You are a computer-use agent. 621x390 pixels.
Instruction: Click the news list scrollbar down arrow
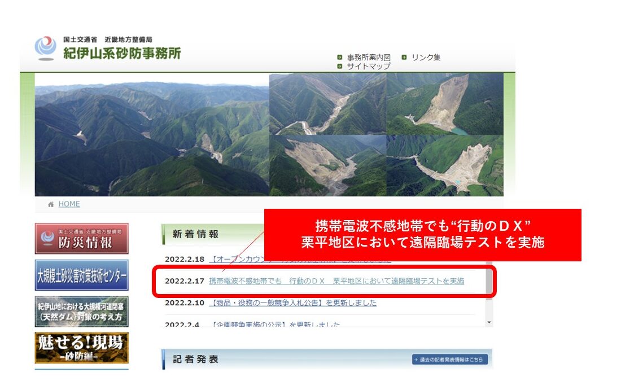coord(489,323)
